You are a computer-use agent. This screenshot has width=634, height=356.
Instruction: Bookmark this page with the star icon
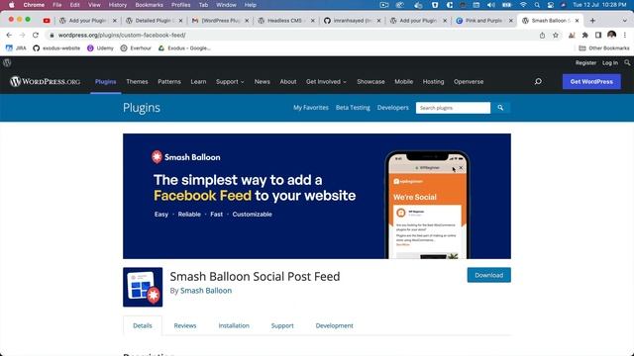(x=556, y=36)
